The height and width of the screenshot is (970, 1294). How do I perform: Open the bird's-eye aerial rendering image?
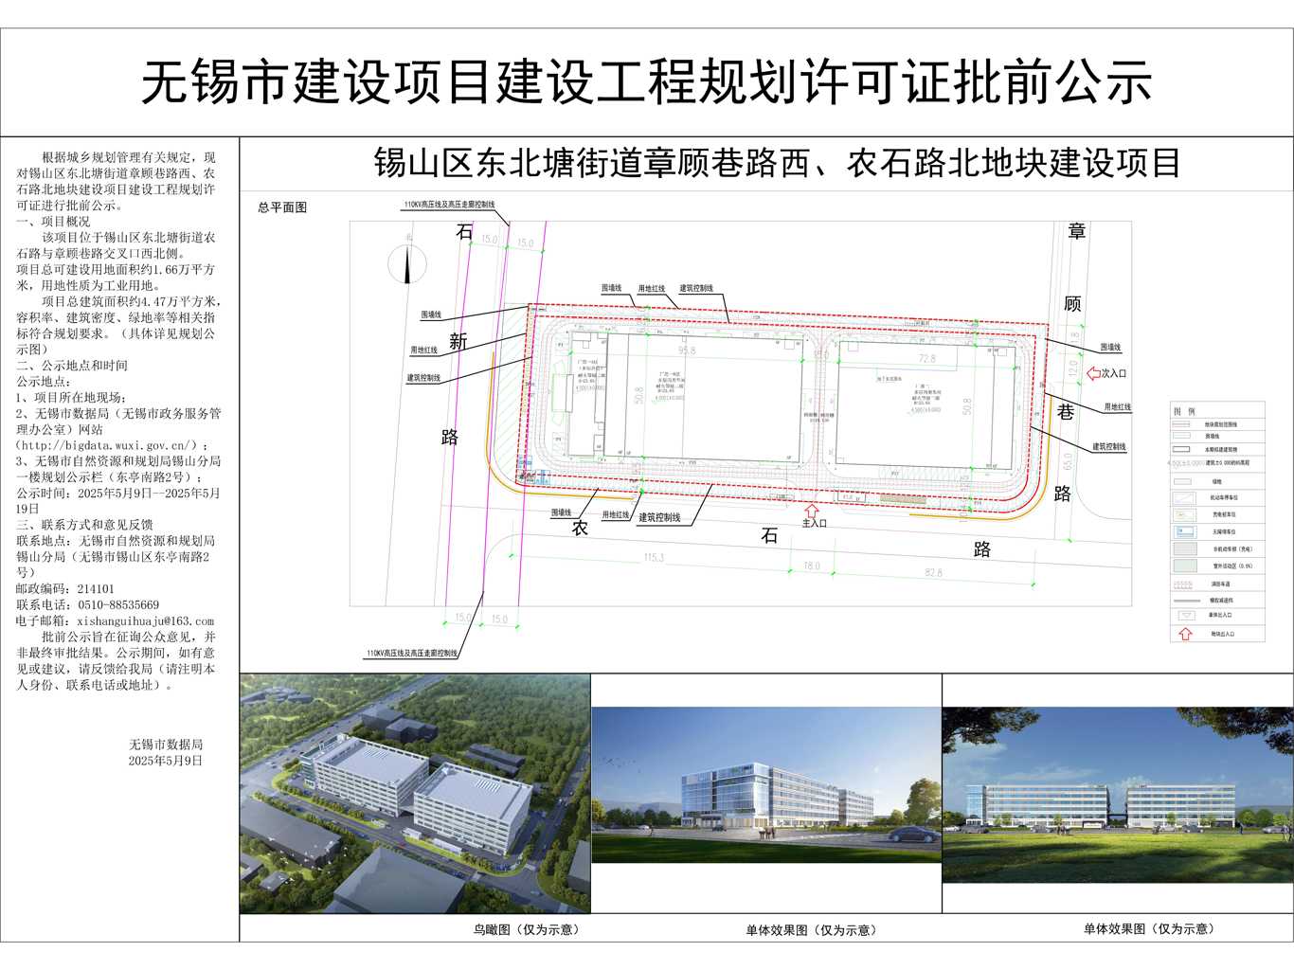point(415,793)
